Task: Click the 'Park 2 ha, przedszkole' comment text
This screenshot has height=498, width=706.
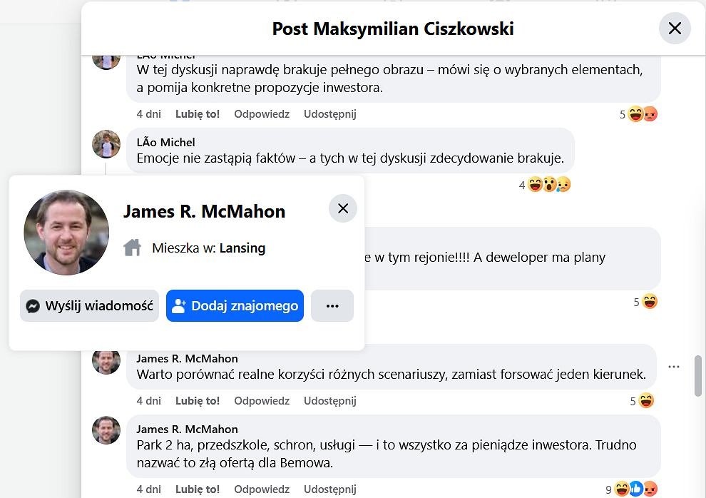Action: tap(387, 454)
